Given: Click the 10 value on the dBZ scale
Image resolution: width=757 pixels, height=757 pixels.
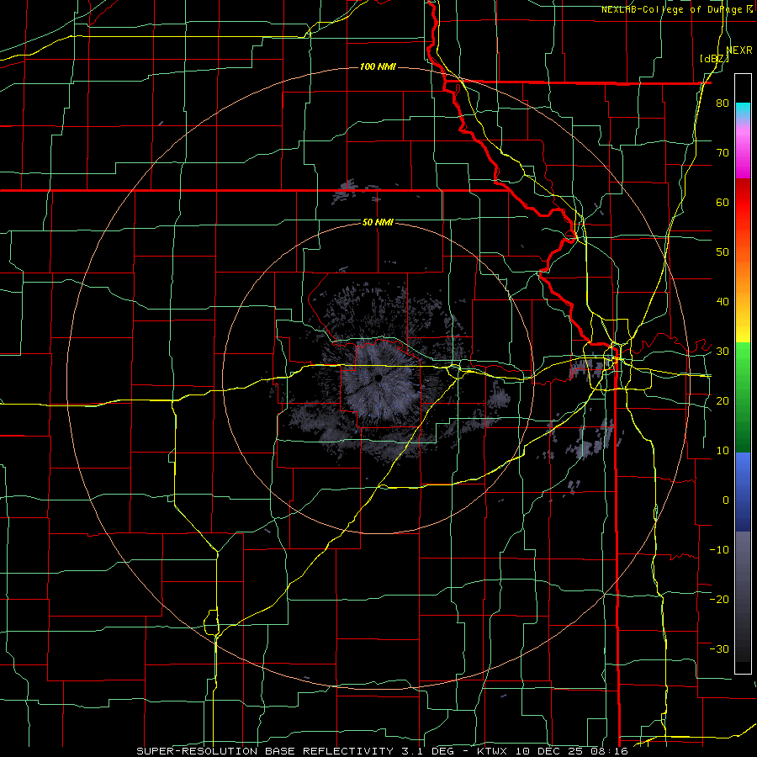Looking at the screenshot, I should coord(723,451).
